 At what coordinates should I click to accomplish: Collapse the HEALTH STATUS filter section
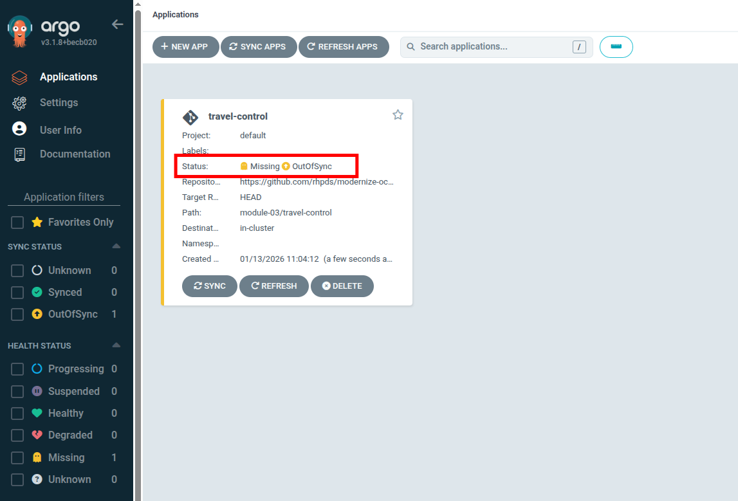click(116, 345)
